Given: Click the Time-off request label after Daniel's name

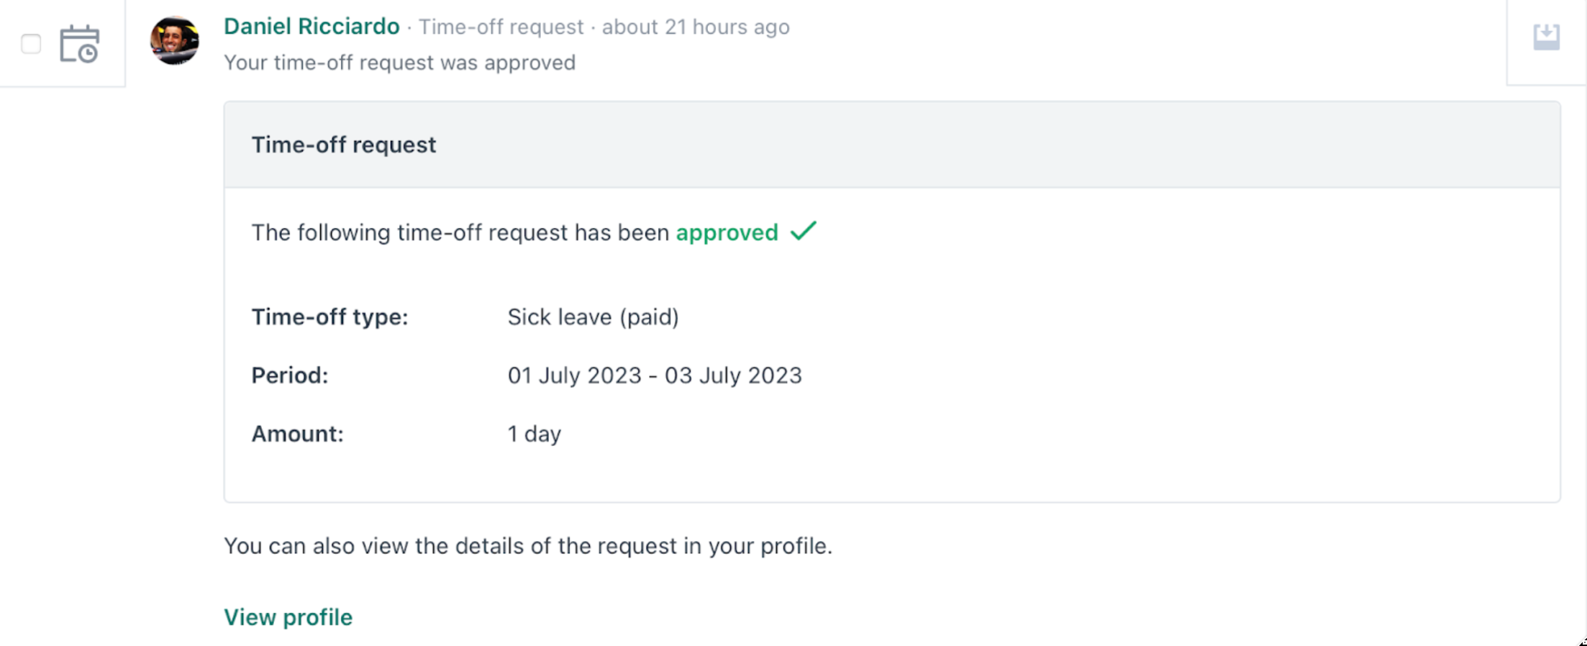Looking at the screenshot, I should (501, 27).
